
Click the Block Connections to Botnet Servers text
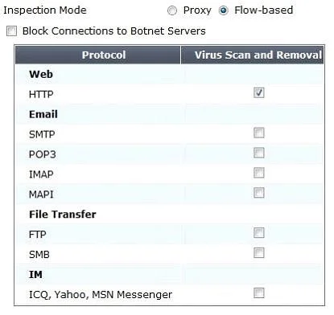point(114,31)
